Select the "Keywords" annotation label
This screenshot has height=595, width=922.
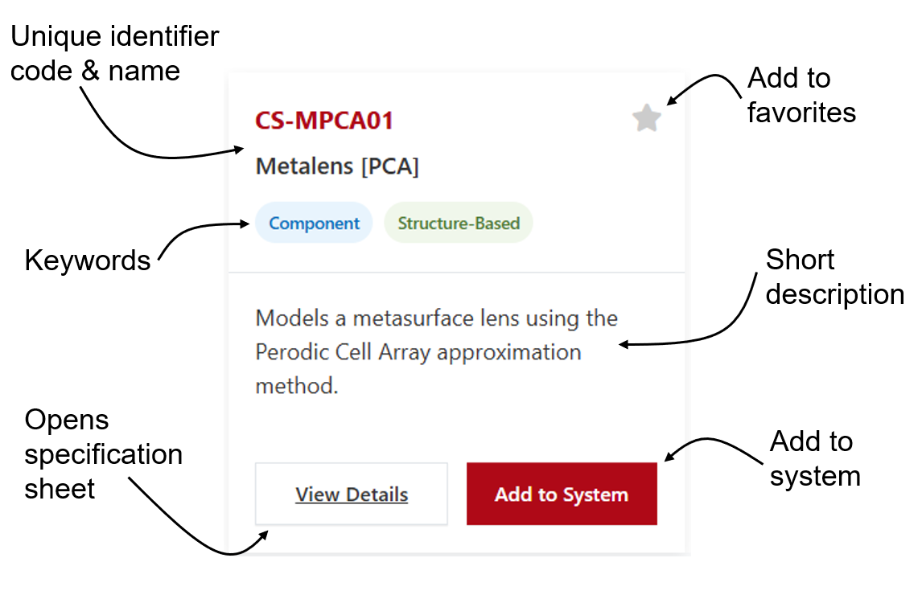pyautogui.click(x=88, y=261)
